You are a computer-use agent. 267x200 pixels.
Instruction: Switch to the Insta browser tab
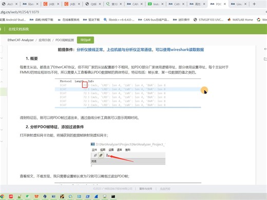tap(156, 4)
